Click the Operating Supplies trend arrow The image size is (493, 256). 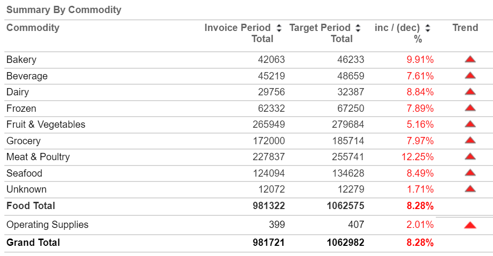(470, 225)
